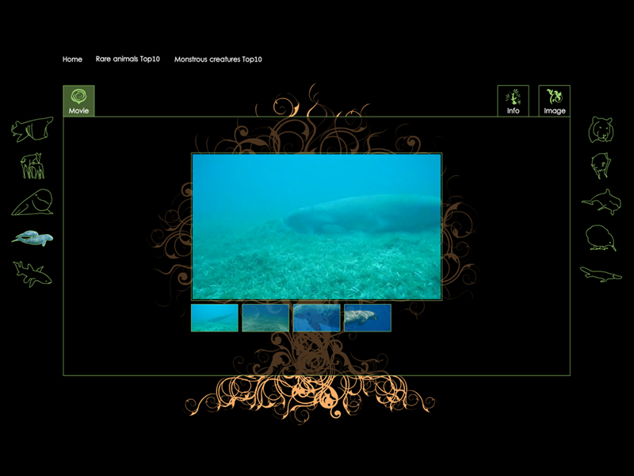Select the panda holding bamboo icon
This screenshot has height=476, width=634.
[601, 166]
